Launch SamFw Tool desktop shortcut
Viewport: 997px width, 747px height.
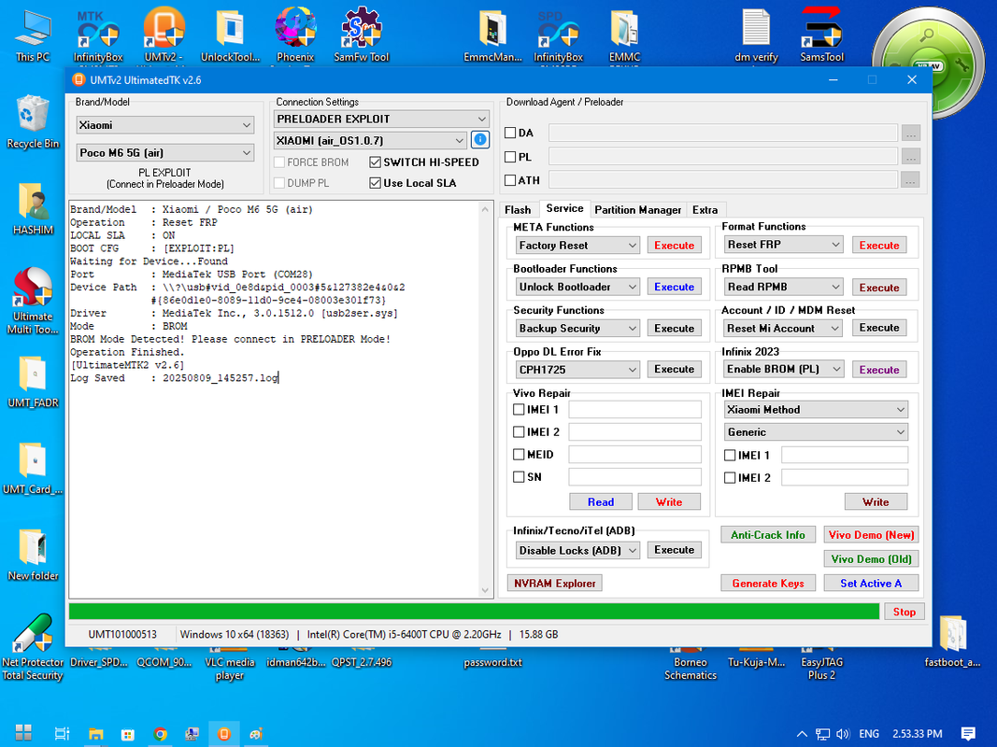pyautogui.click(x=362, y=35)
